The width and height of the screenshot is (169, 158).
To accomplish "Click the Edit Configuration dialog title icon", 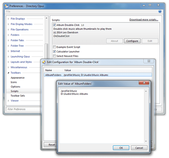I will coord(44,62).
